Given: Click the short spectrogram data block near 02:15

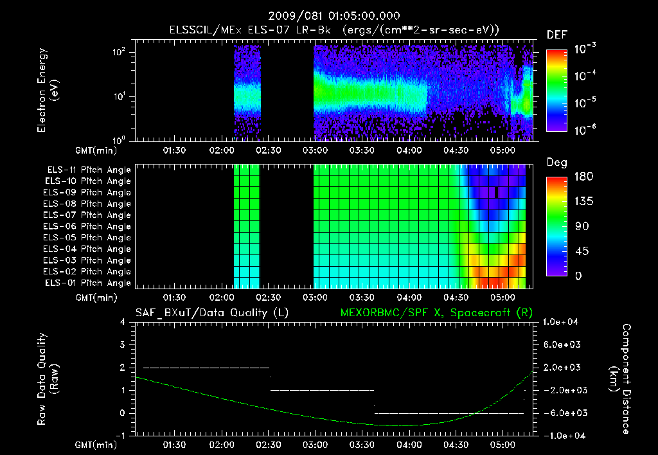Looking at the screenshot, I should pyautogui.click(x=247, y=93).
